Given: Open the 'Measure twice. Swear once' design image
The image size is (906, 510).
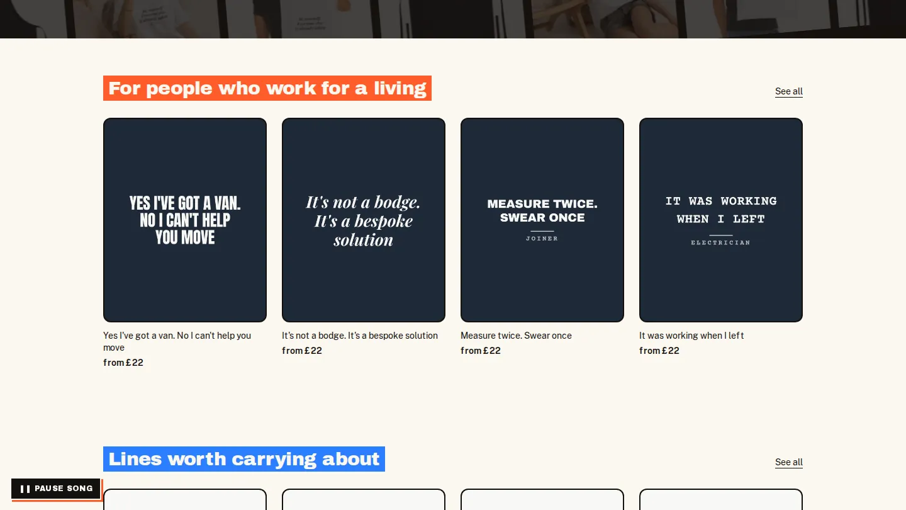Looking at the screenshot, I should pos(542,220).
